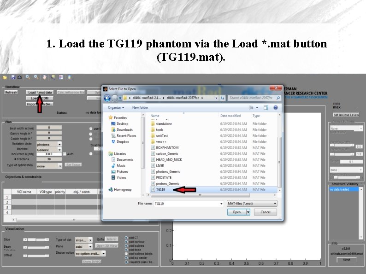This screenshot has width=366, height=274.
Task: Click the search magnifier in file dialog
Action: 278,98
